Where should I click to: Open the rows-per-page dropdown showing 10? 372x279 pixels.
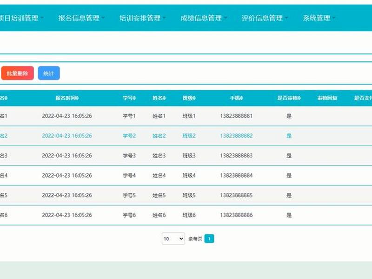pyautogui.click(x=173, y=239)
